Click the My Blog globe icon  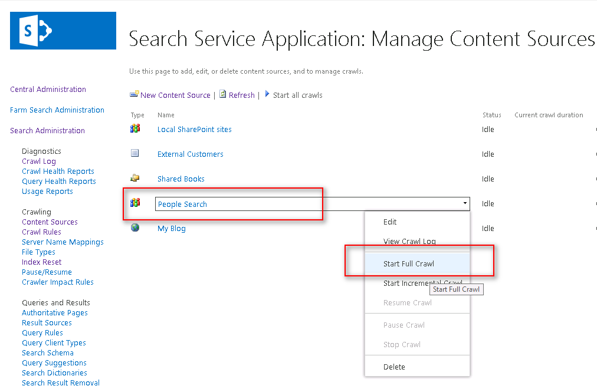(135, 228)
